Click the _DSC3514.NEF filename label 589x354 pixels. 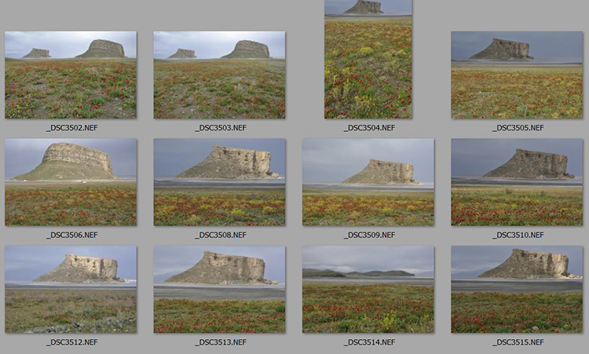tap(369, 342)
